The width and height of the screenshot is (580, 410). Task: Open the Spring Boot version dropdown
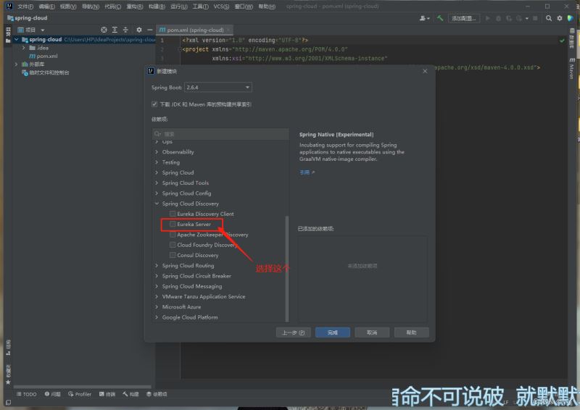point(217,87)
